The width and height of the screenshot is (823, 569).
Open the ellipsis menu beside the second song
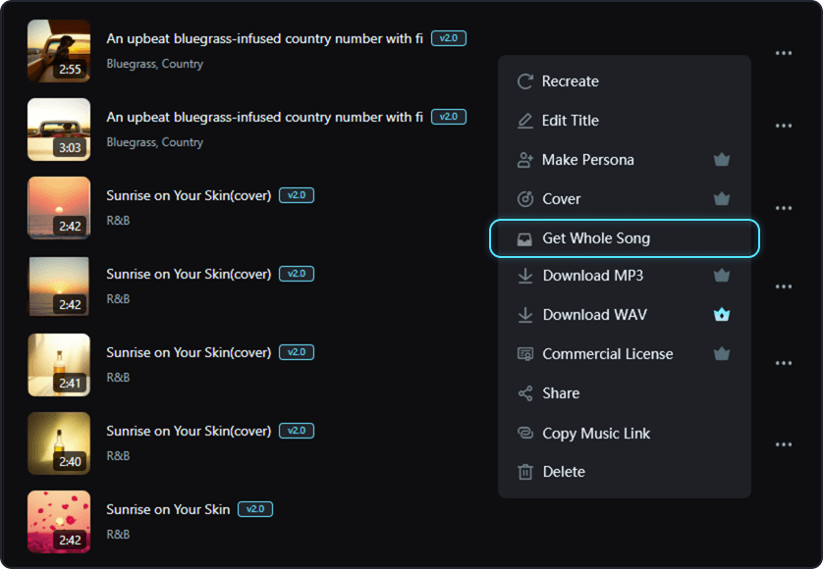pos(783,126)
